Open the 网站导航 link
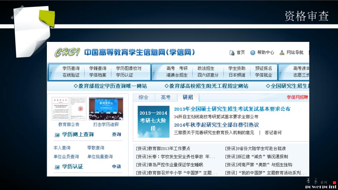 tap(295, 52)
